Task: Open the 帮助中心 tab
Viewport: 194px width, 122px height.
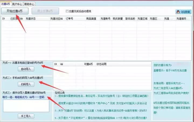Action: [29, 4]
